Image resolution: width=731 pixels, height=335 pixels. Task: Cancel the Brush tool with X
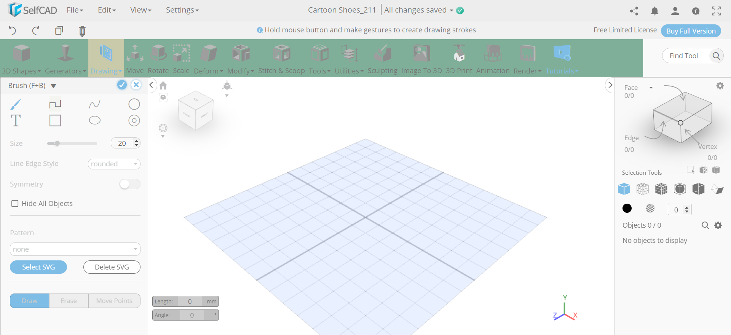(x=136, y=85)
